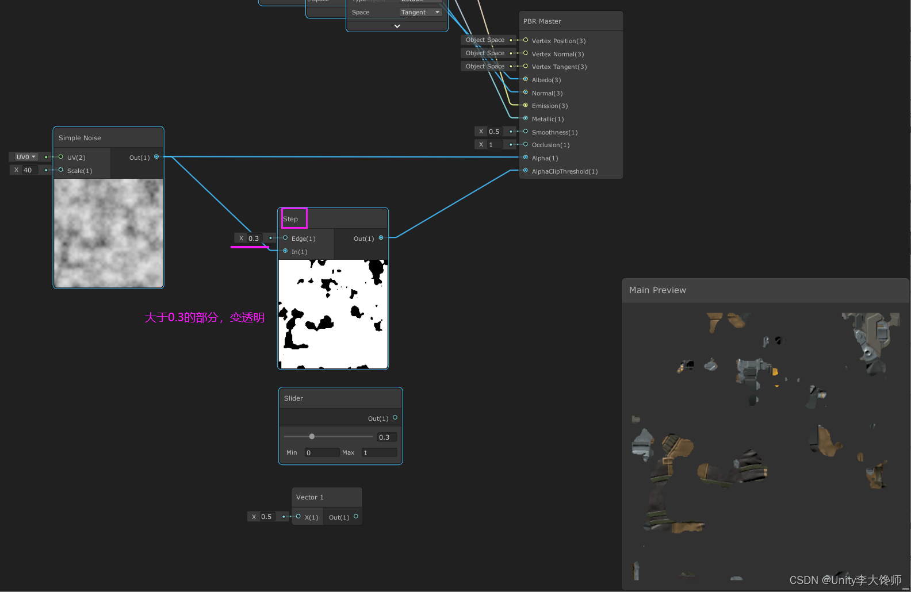This screenshot has height=592, width=911.
Task: Click PBR Master Albedo(3) port
Action: tap(526, 79)
